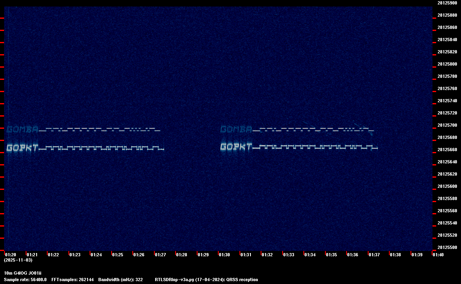Click the 01:20 time axis label

pyautogui.click(x=11, y=255)
